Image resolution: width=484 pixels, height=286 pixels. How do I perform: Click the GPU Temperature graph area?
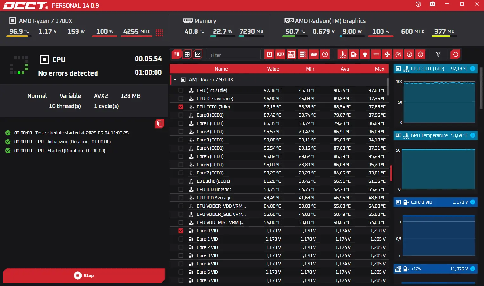(439, 169)
